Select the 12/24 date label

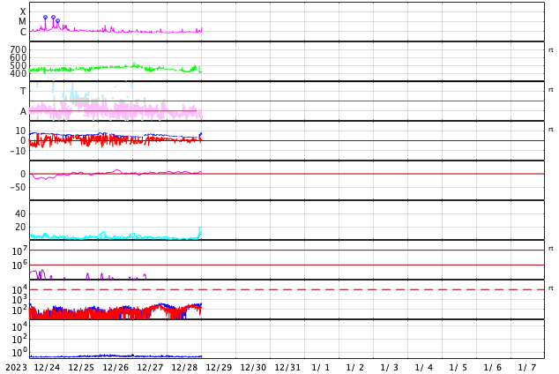pyautogui.click(x=47, y=368)
